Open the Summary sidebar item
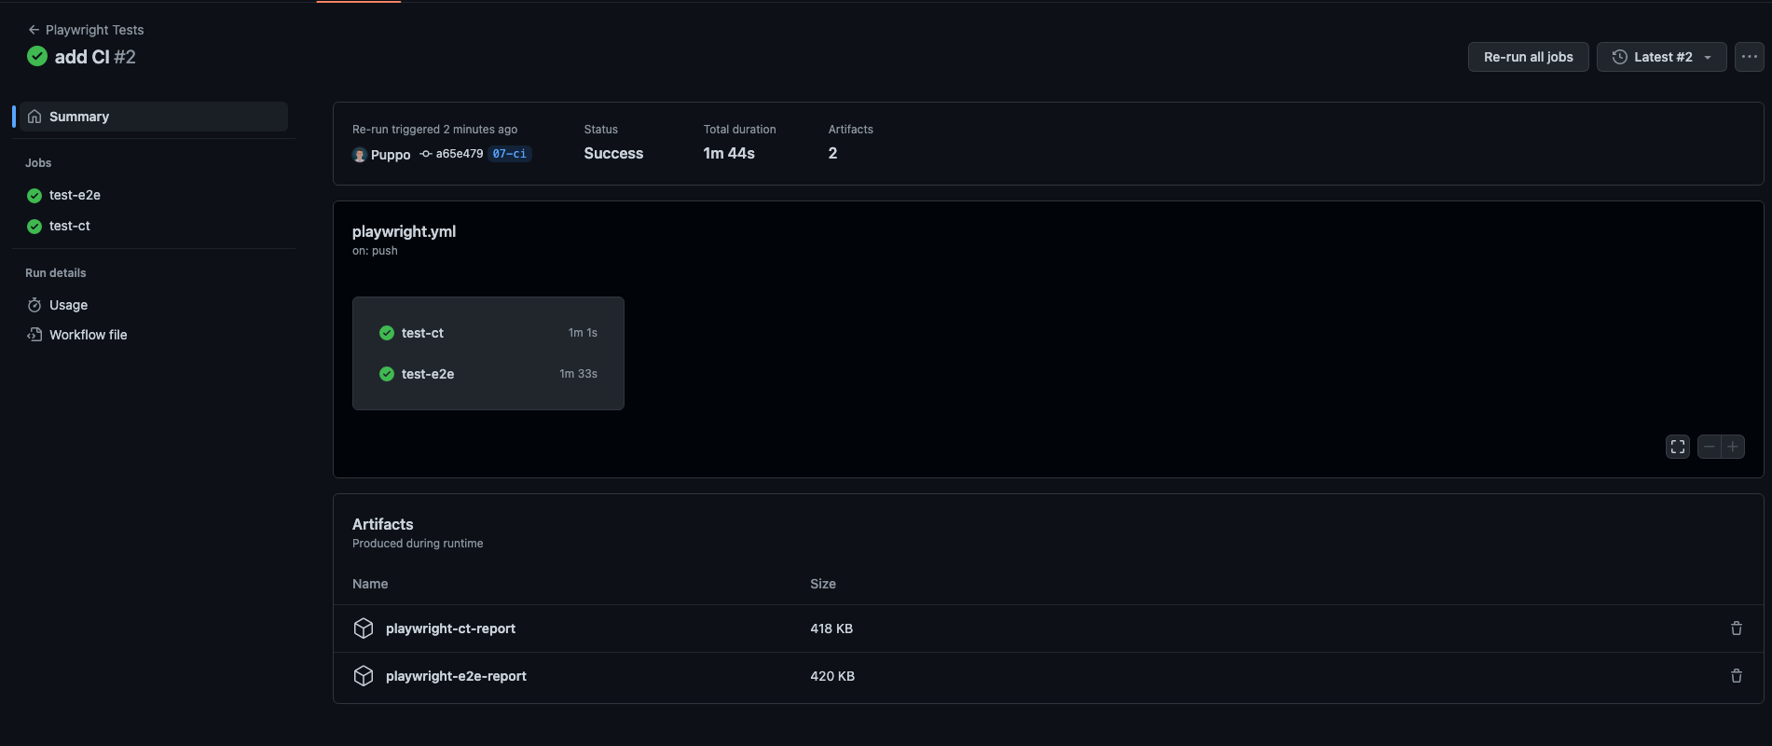 click(x=155, y=117)
